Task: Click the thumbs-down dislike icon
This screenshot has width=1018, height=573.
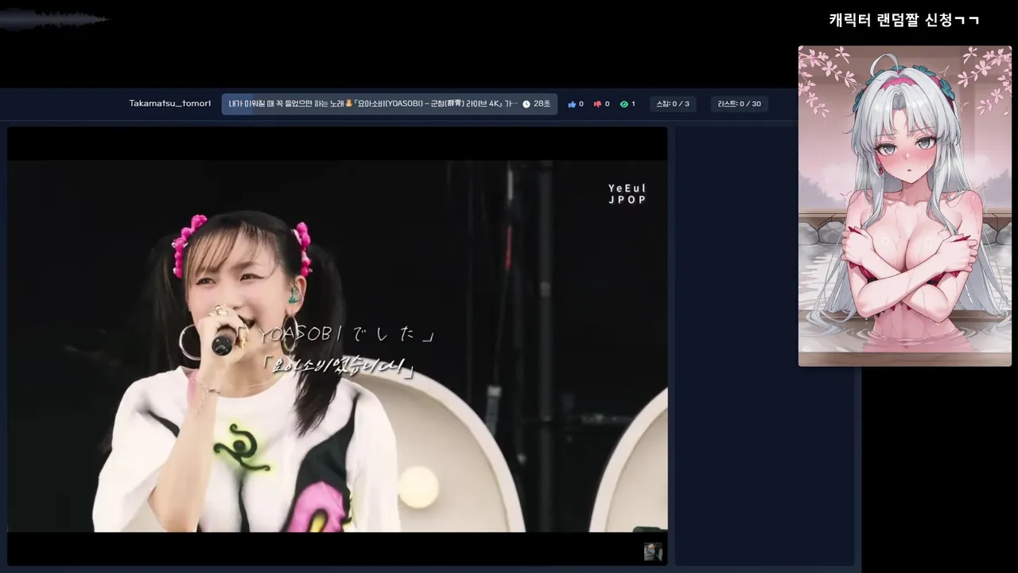Action: point(597,104)
